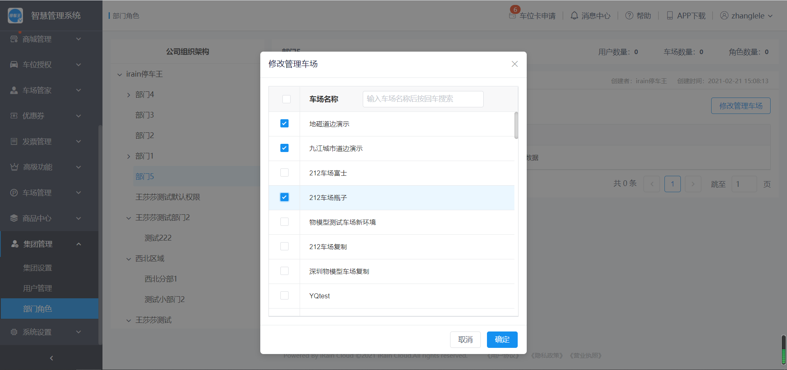
Task: Click the 消息中心 bell icon
Action: tap(574, 16)
